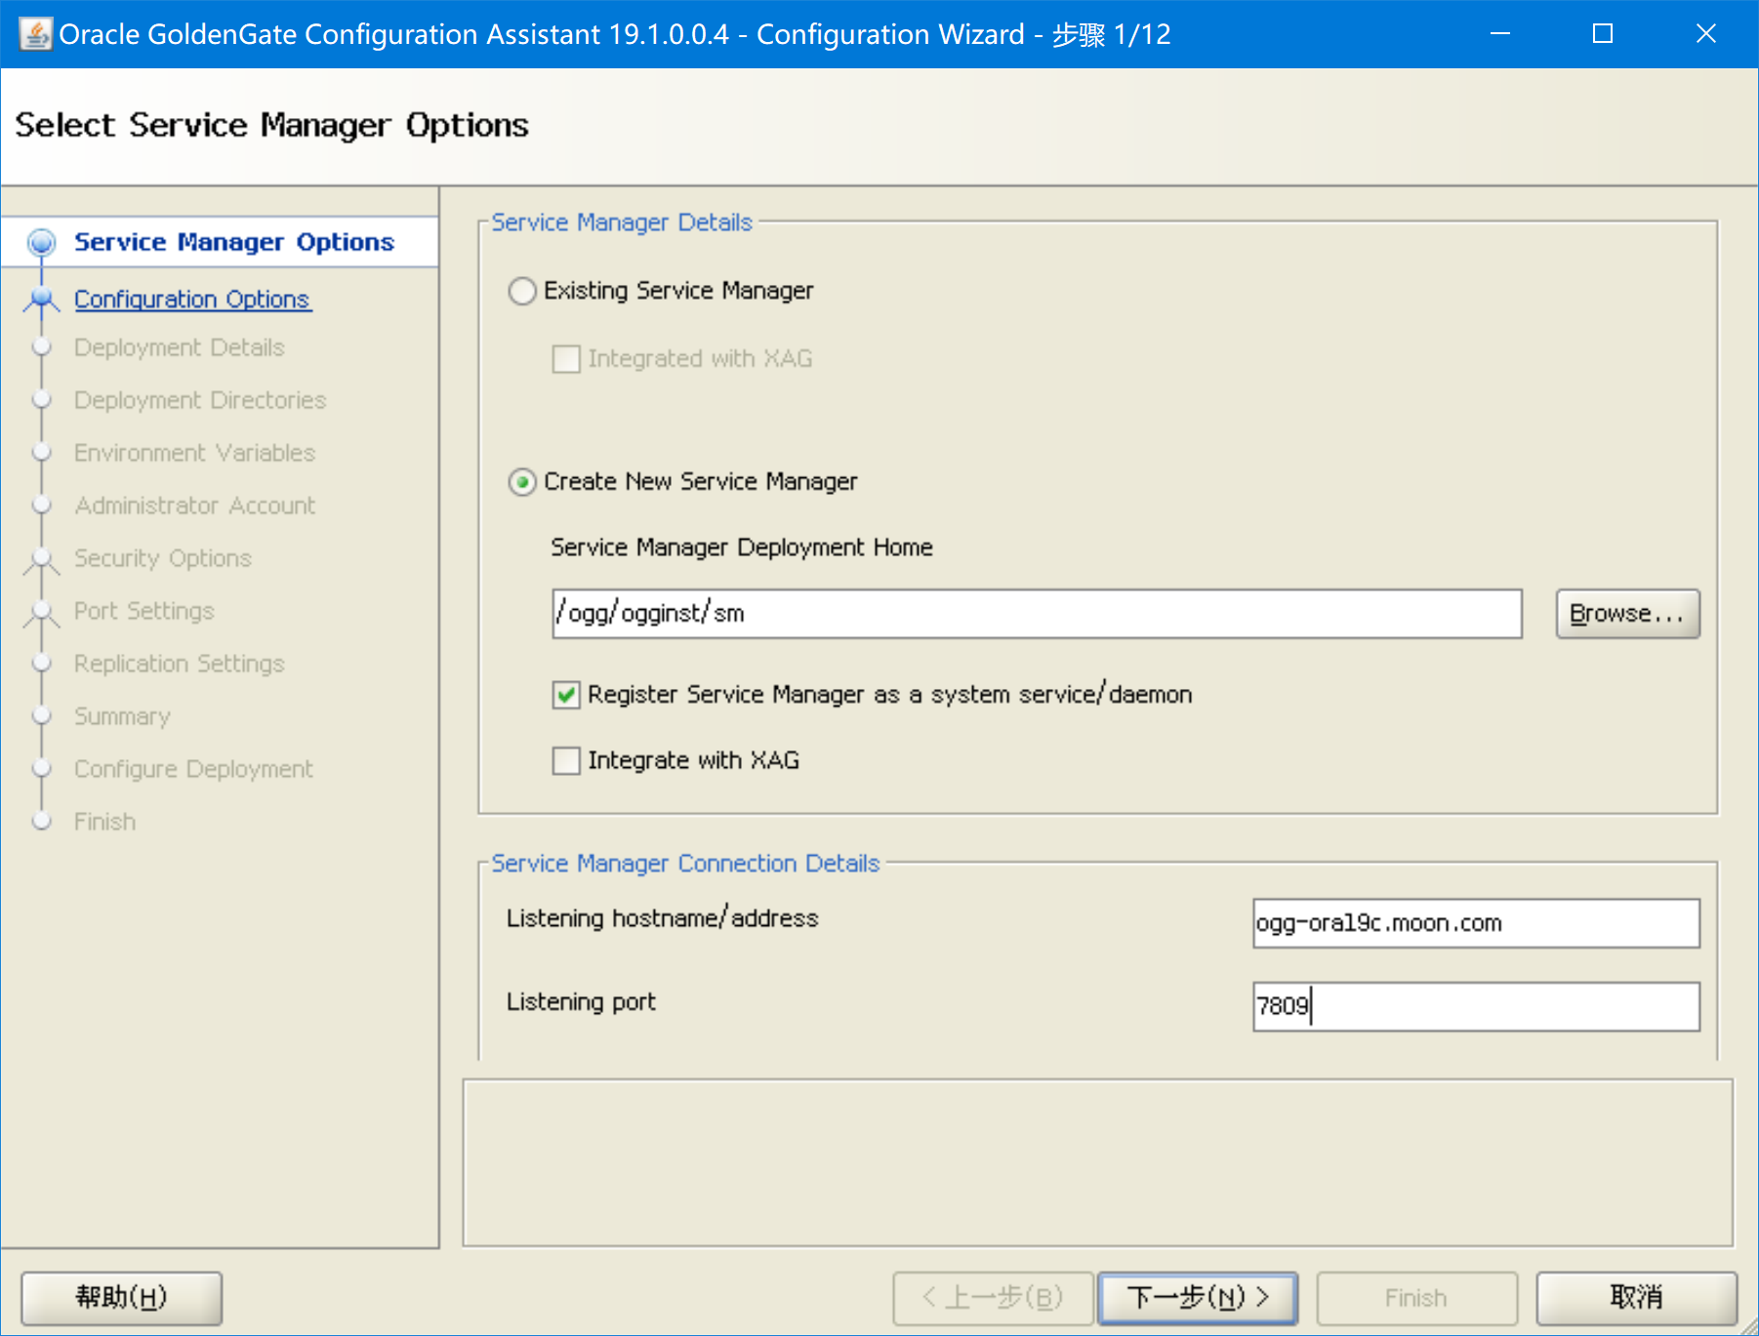Click the 'Service Manager Details' group title

pyautogui.click(x=622, y=223)
